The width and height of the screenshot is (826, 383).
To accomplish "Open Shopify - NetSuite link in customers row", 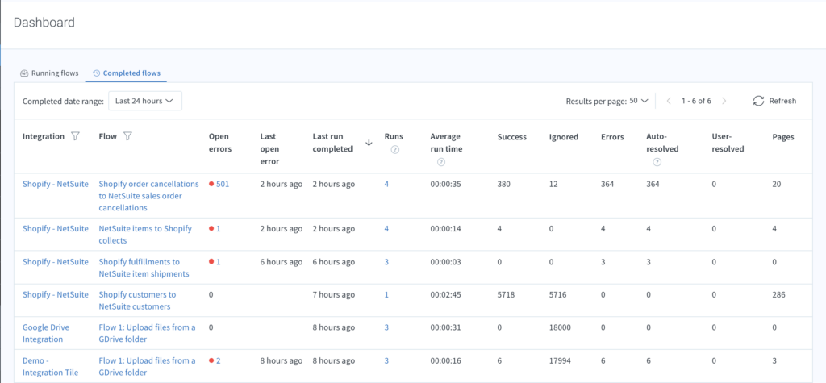I will 56,294.
